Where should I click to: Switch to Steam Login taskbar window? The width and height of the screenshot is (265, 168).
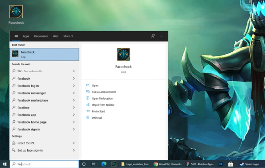249,164
